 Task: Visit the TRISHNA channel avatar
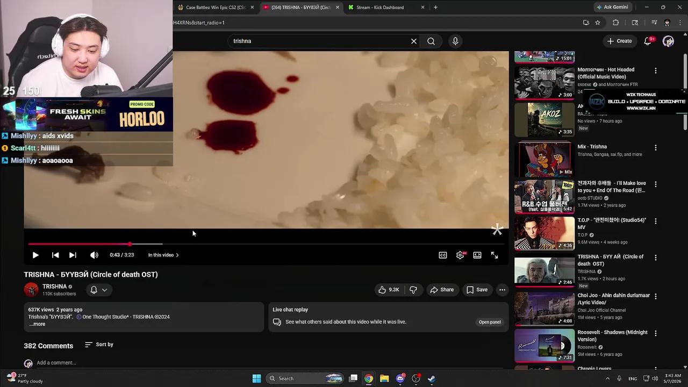31,290
